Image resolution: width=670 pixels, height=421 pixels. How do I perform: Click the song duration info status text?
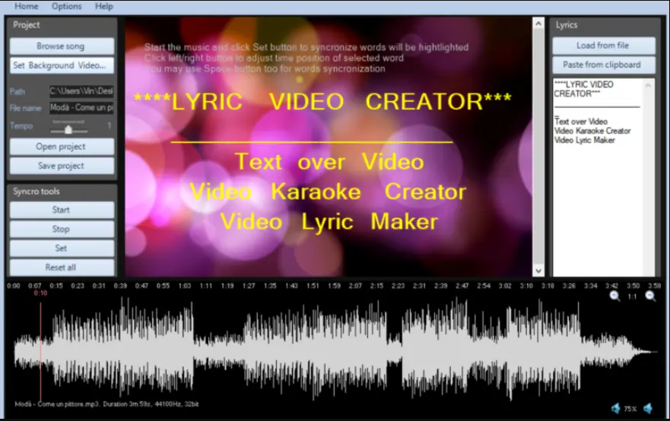[x=106, y=404]
